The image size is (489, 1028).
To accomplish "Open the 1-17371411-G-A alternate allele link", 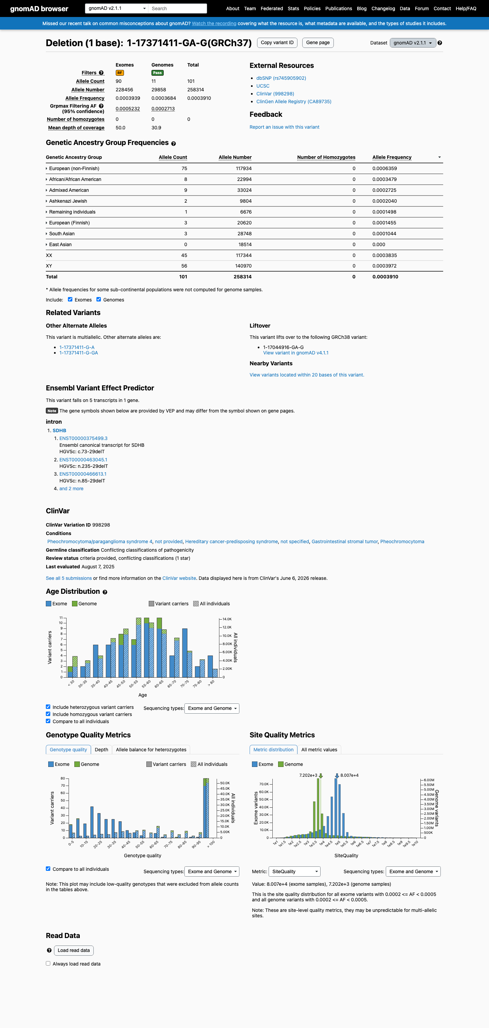I will 77,347.
